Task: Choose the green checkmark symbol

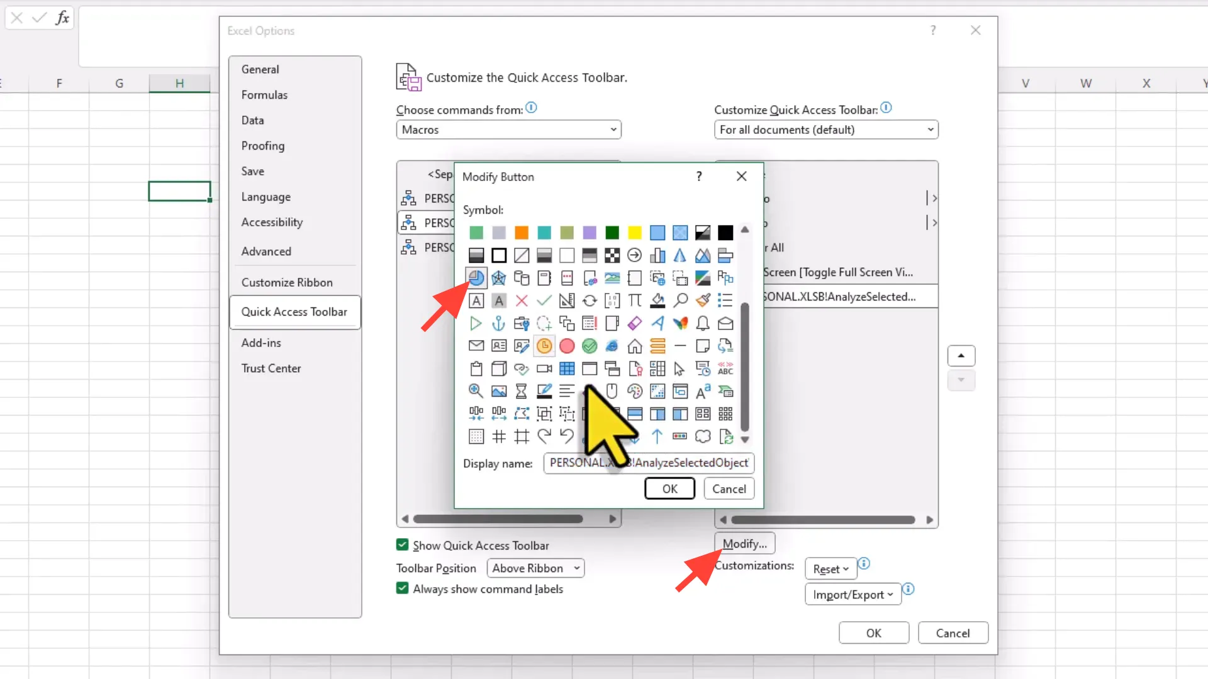Action: [x=590, y=346]
